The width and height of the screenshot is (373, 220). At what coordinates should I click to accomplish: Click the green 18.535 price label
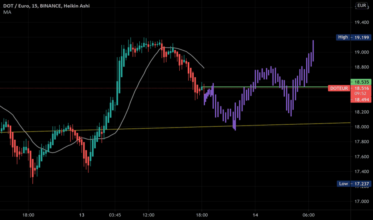pyautogui.click(x=361, y=82)
